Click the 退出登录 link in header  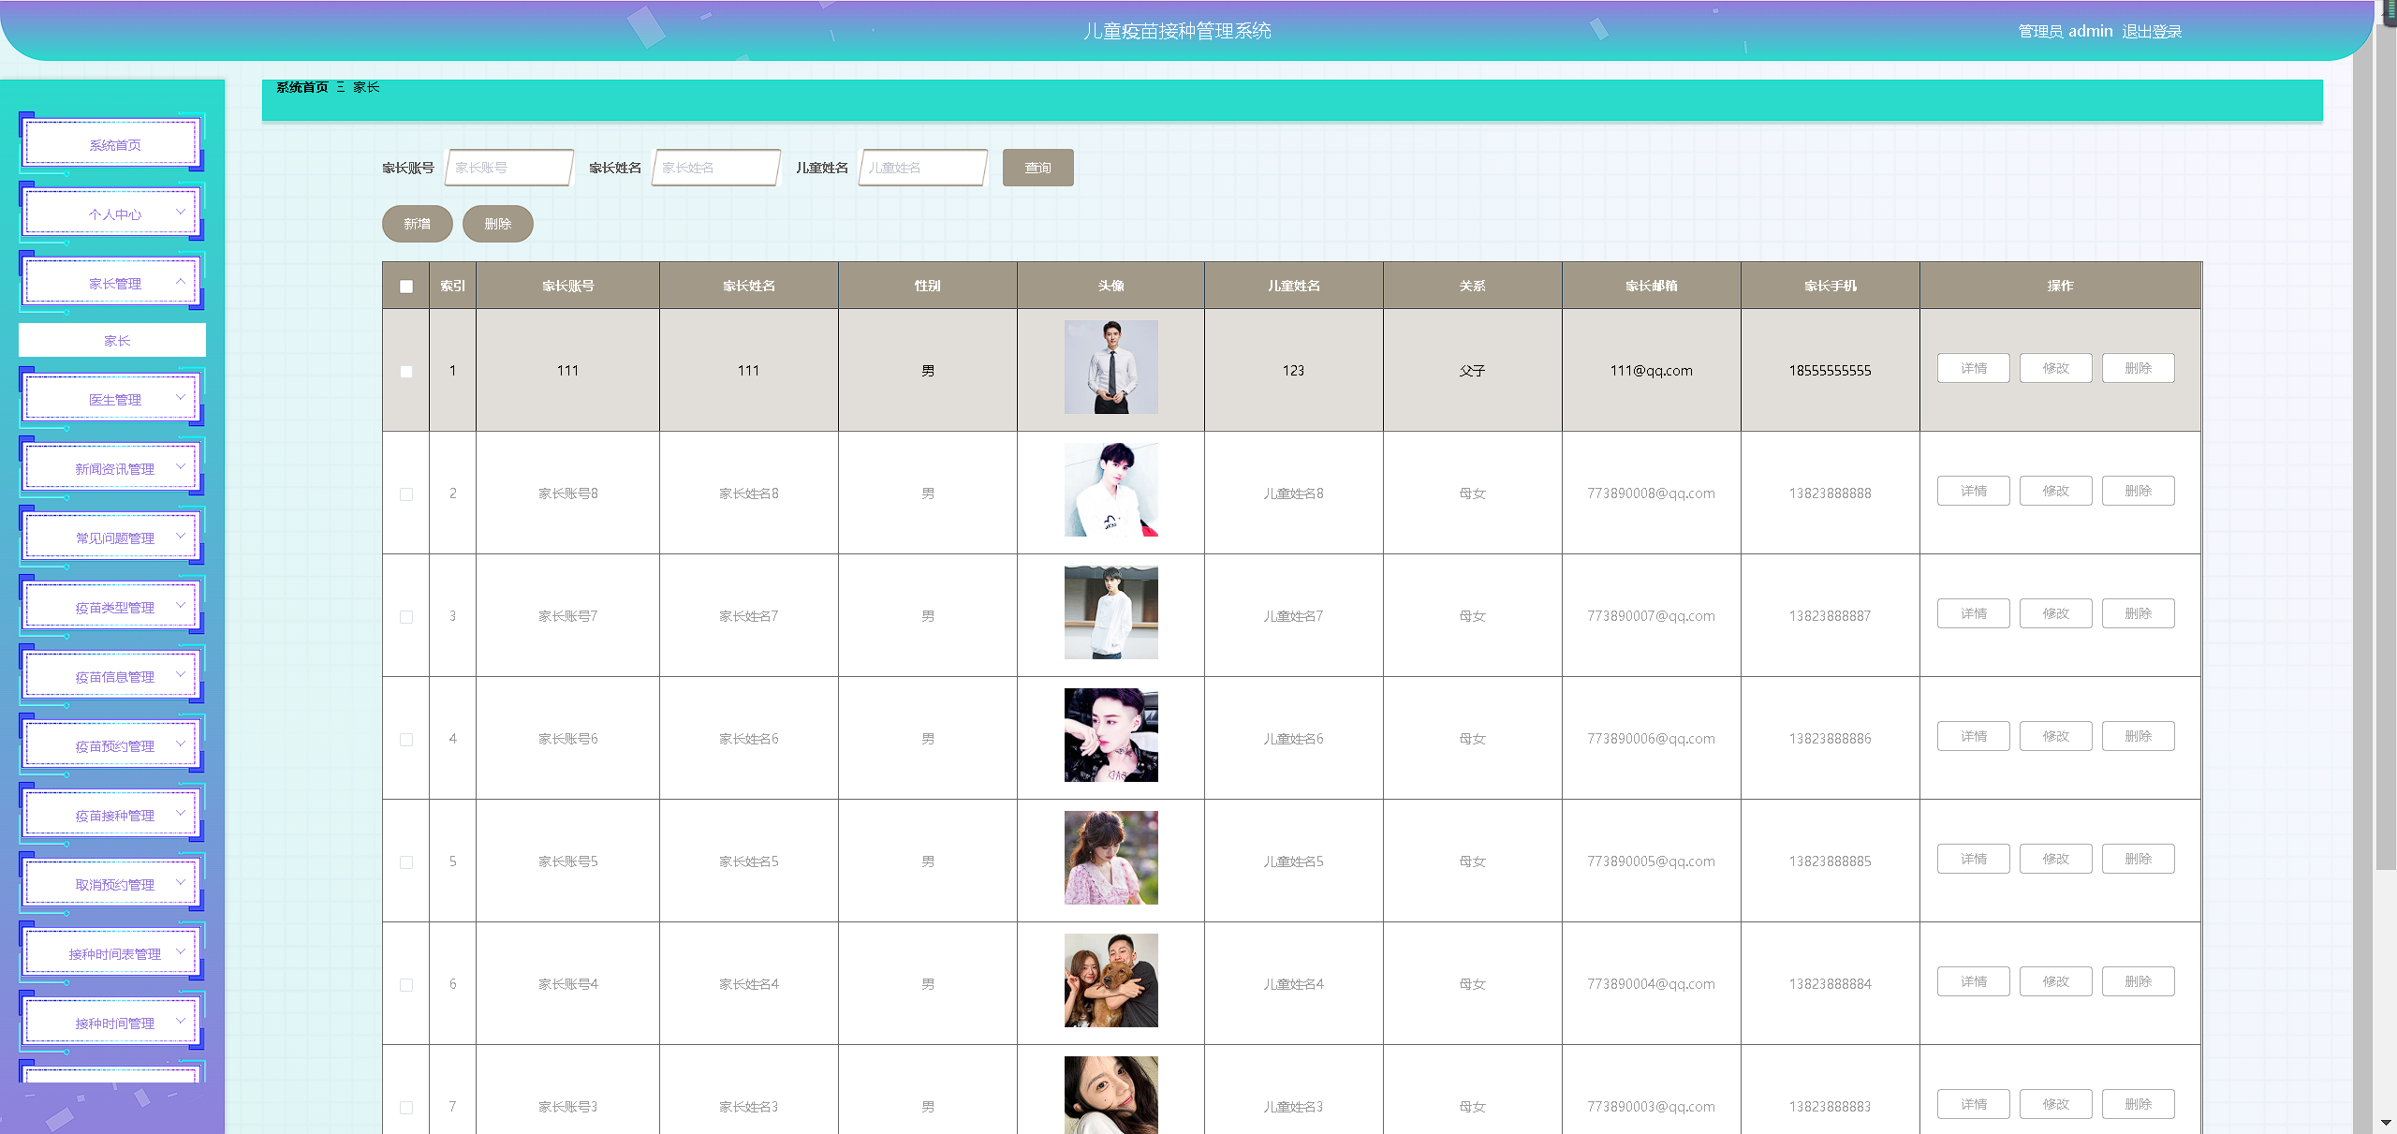(2151, 32)
